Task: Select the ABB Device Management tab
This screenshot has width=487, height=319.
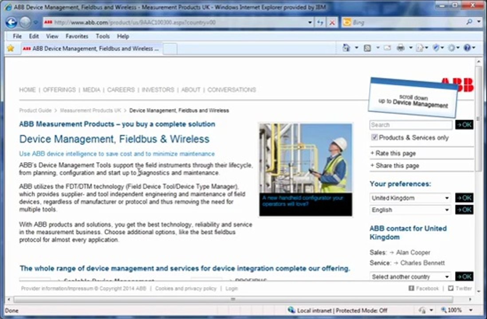Action: pos(91,49)
